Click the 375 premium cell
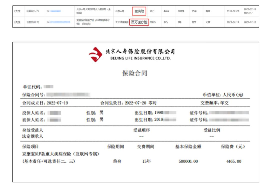Image resolution: width=270 pixels, height=187 pixels. pos(165,22)
